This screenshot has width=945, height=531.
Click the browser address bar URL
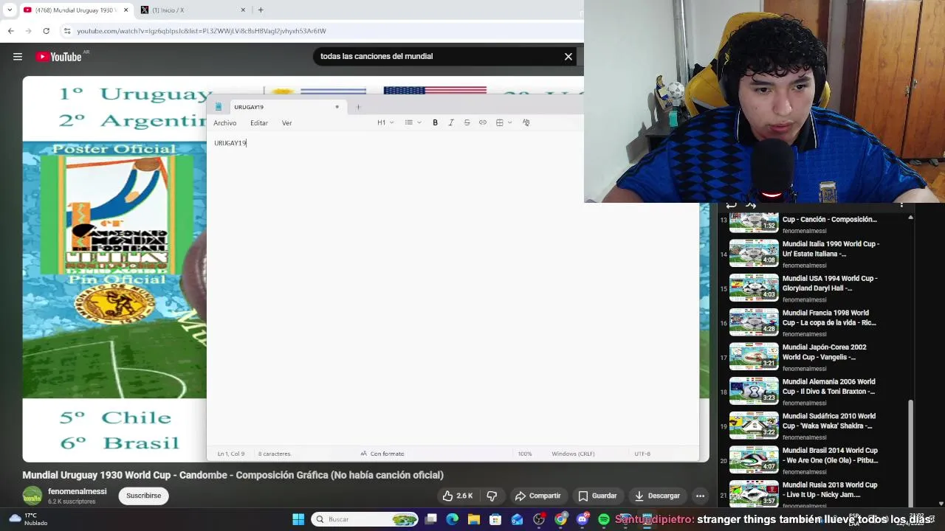click(x=202, y=31)
